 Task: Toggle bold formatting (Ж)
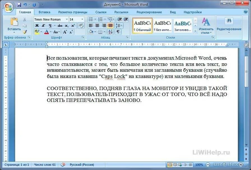click(x=37, y=26)
